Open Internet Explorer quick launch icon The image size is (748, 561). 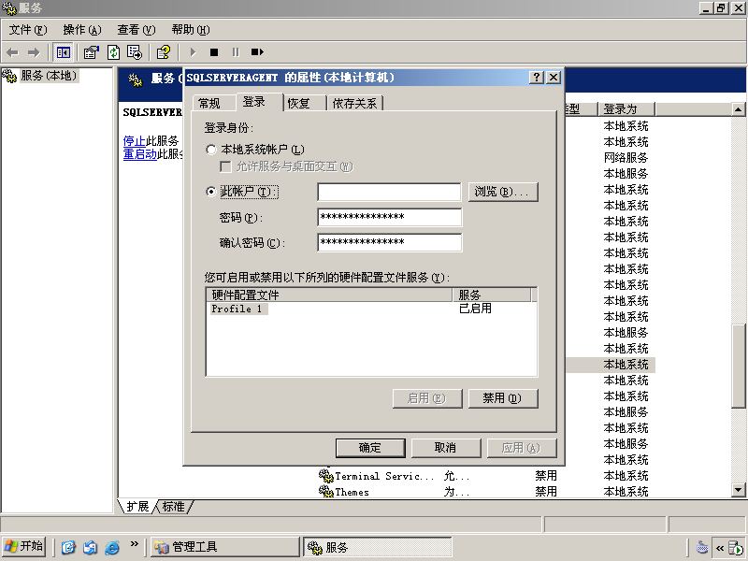[x=112, y=547]
